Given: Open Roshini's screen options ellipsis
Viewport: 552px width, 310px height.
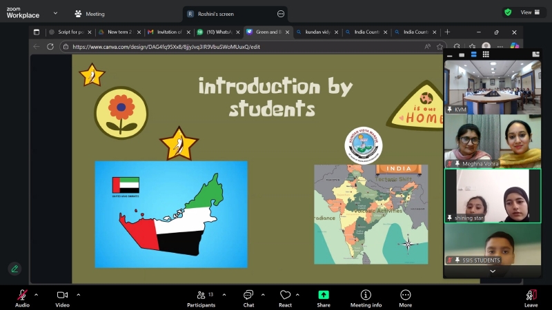Looking at the screenshot, I should pos(281,14).
